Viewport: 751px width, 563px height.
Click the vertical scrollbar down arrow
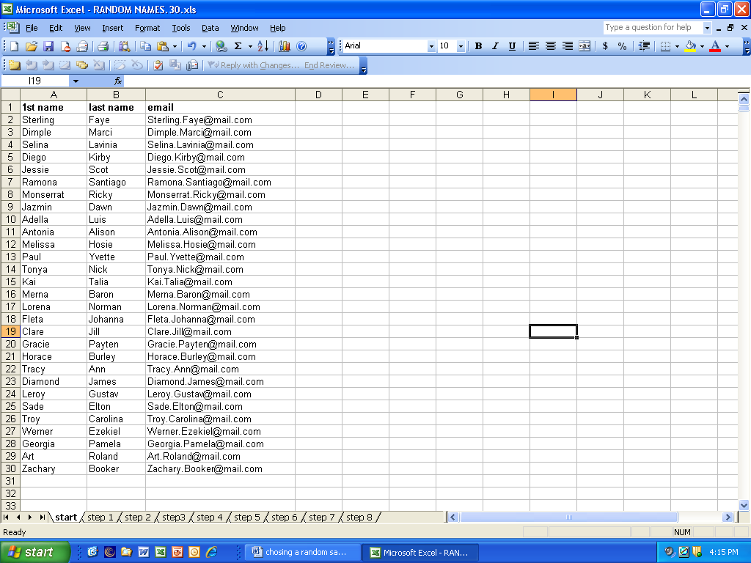tap(744, 505)
